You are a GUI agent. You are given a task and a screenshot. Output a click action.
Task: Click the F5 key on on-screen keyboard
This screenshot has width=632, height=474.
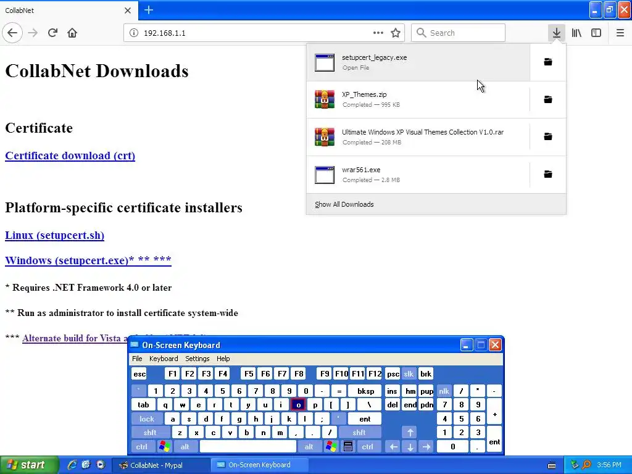pos(249,373)
